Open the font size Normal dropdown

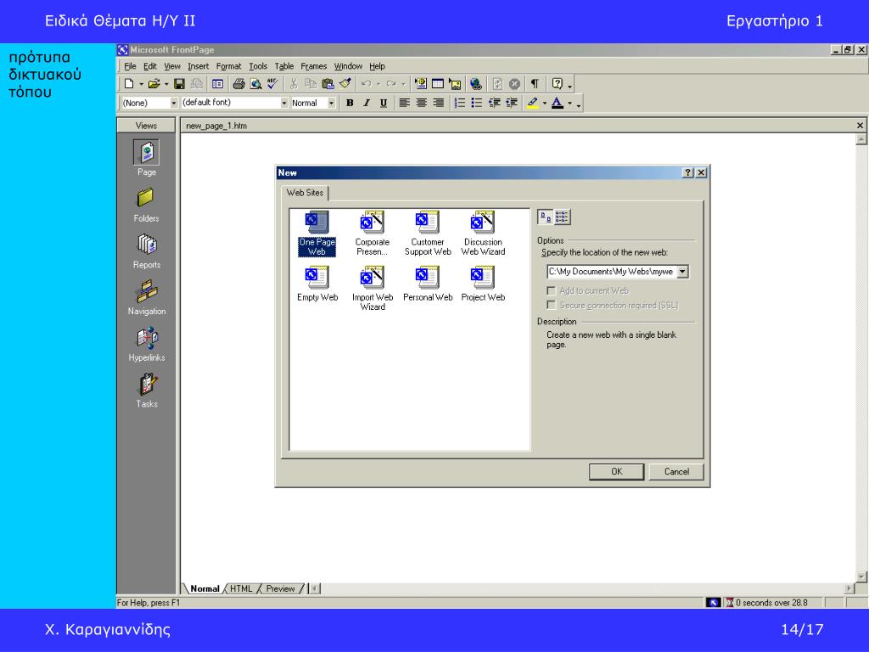click(x=332, y=103)
